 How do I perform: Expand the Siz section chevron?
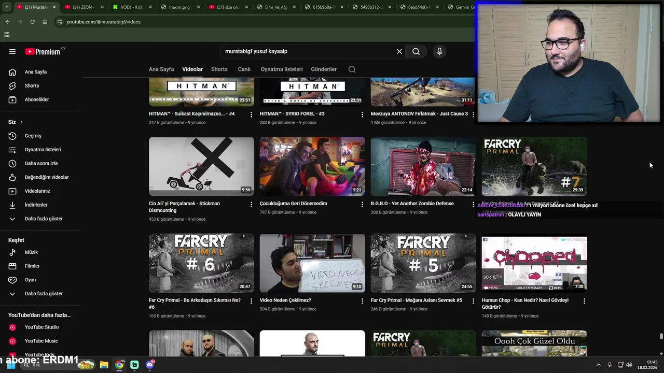tap(21, 122)
